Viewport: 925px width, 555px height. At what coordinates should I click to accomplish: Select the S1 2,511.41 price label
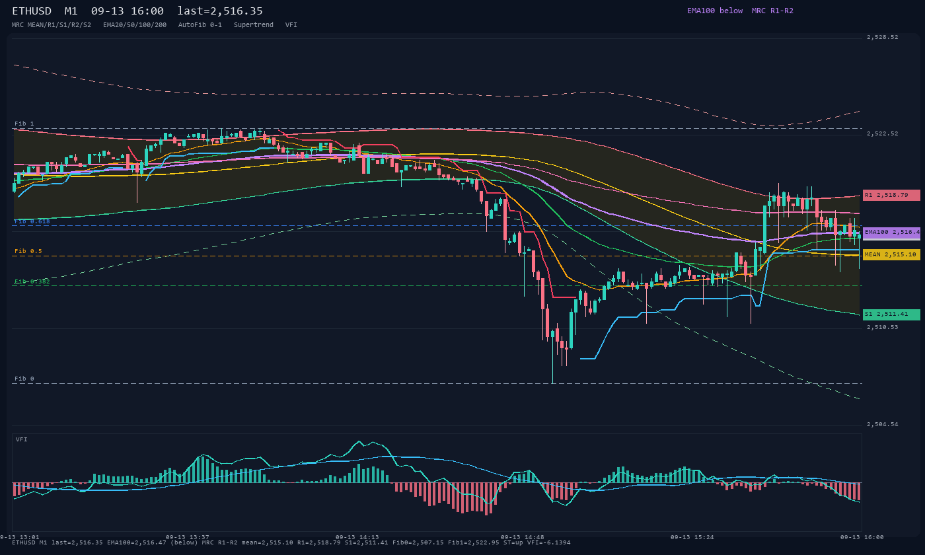click(891, 314)
